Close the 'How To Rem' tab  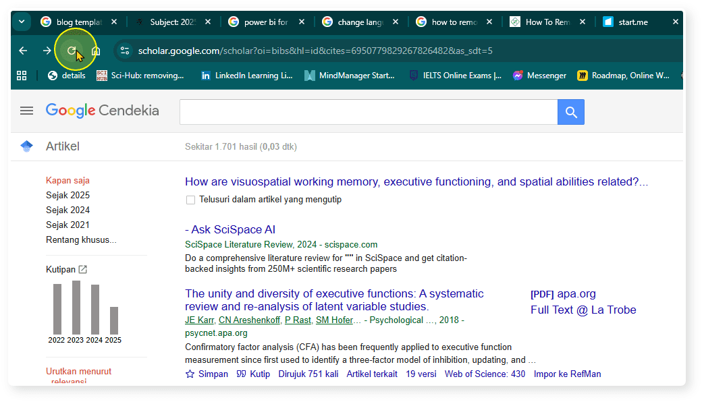click(x=583, y=22)
